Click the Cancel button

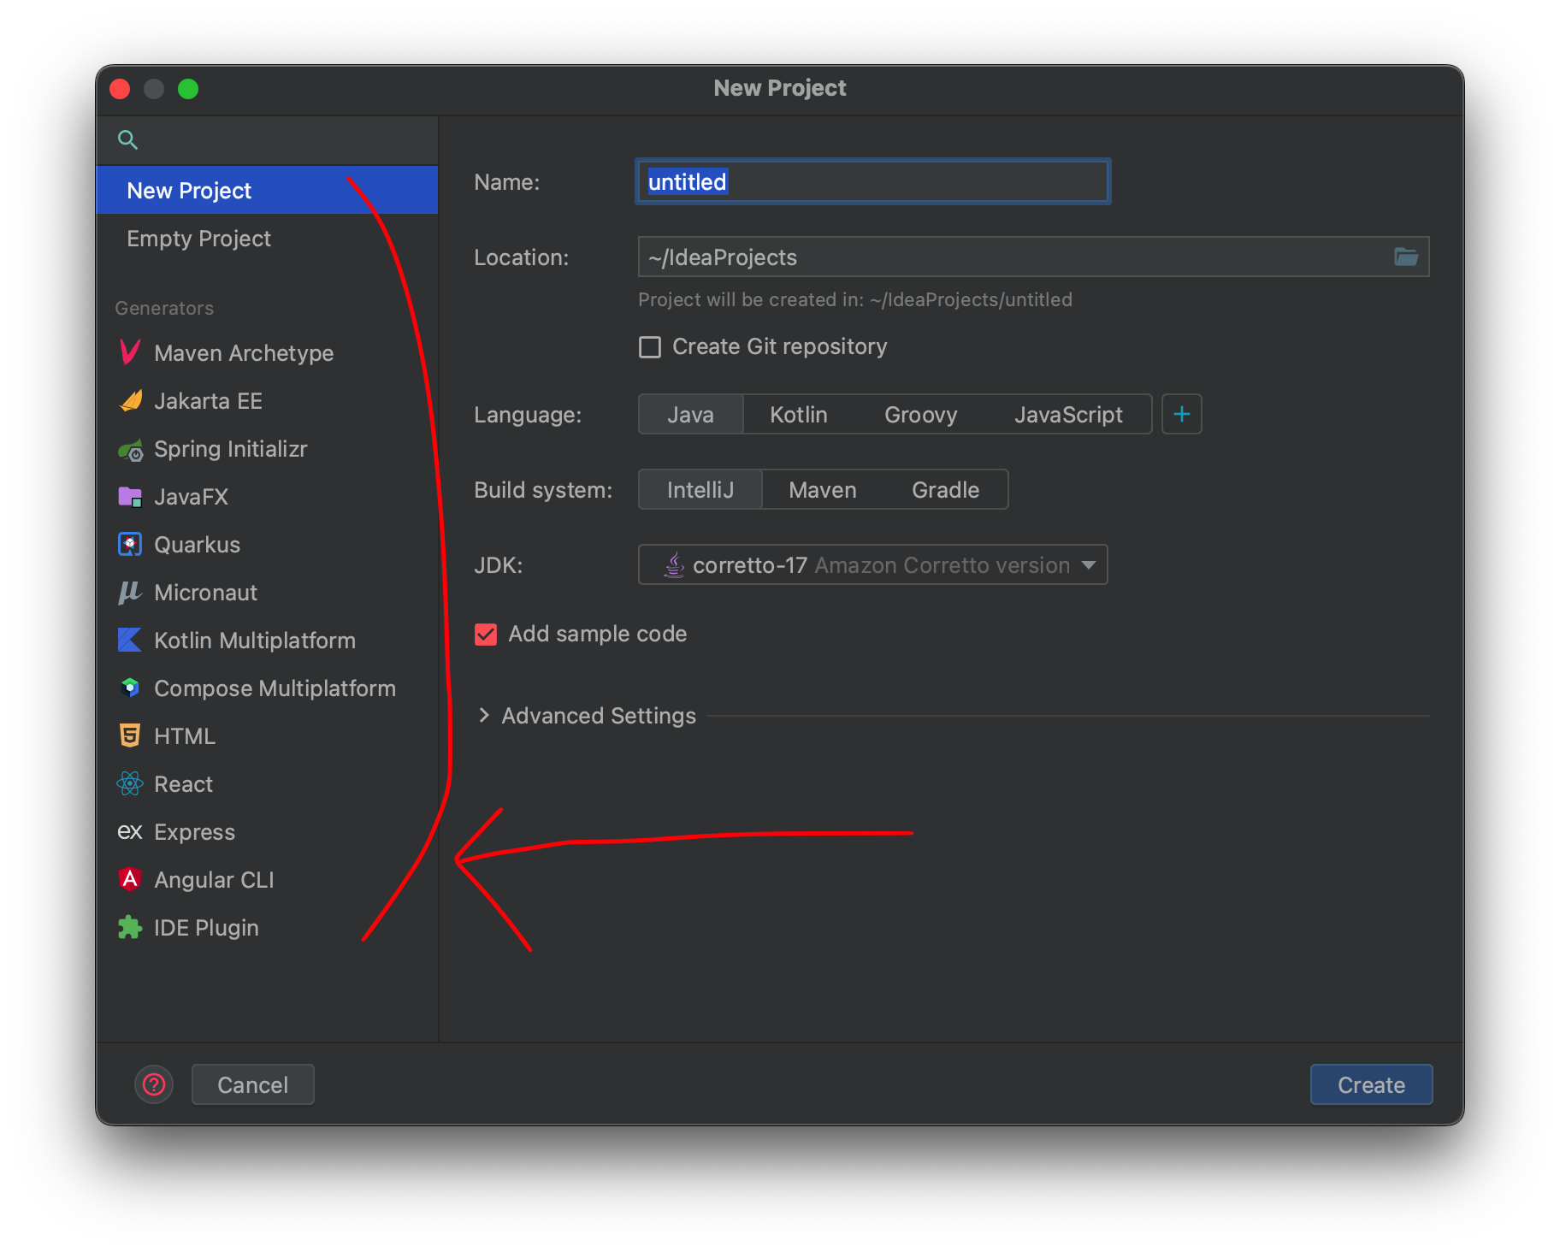click(253, 1084)
